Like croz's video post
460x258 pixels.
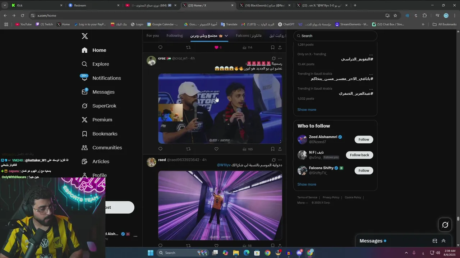(216, 149)
